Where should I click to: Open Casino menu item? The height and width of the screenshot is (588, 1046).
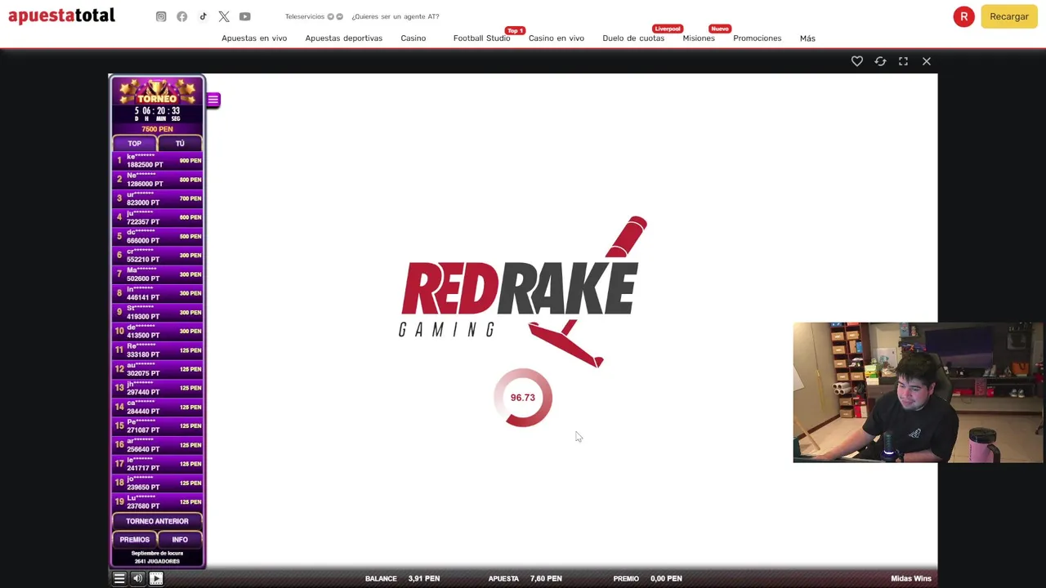tap(413, 38)
